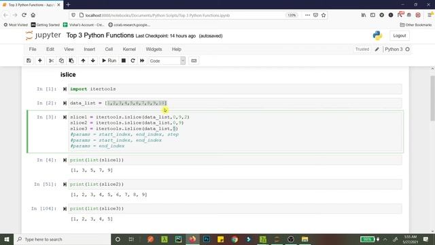Viewport: 435px width, 245px height.
Task: Click the Python 3 kernel status circle
Action: click(x=407, y=49)
